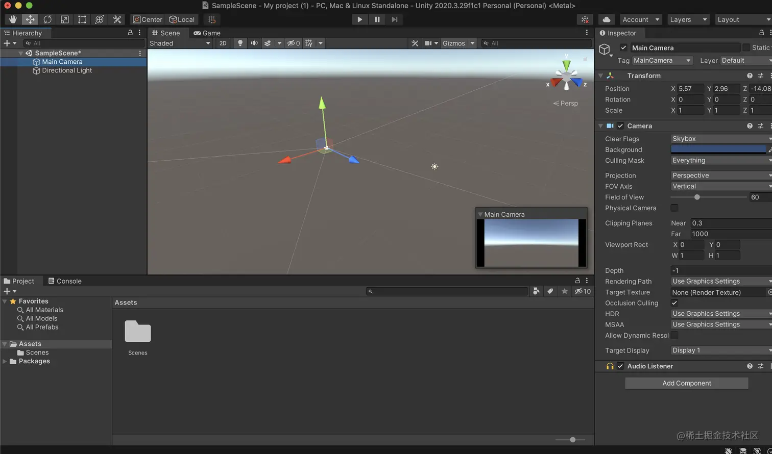This screenshot has height=454, width=772.
Task: Click the Background color swatch
Action: click(x=718, y=149)
